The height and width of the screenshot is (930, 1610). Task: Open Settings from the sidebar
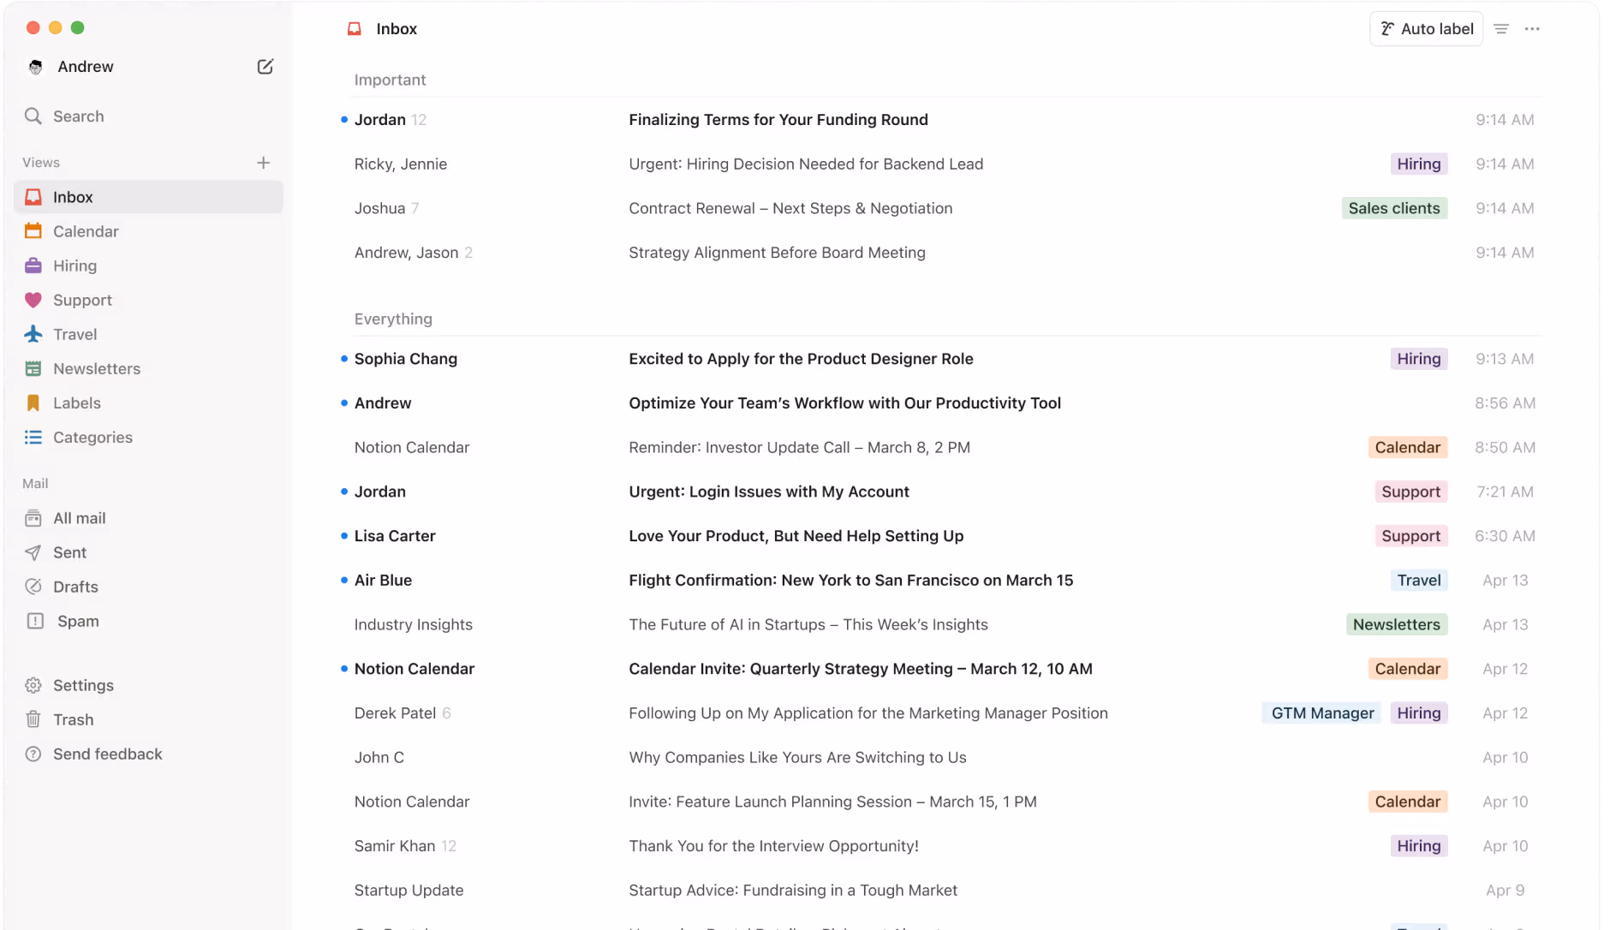[83, 685]
